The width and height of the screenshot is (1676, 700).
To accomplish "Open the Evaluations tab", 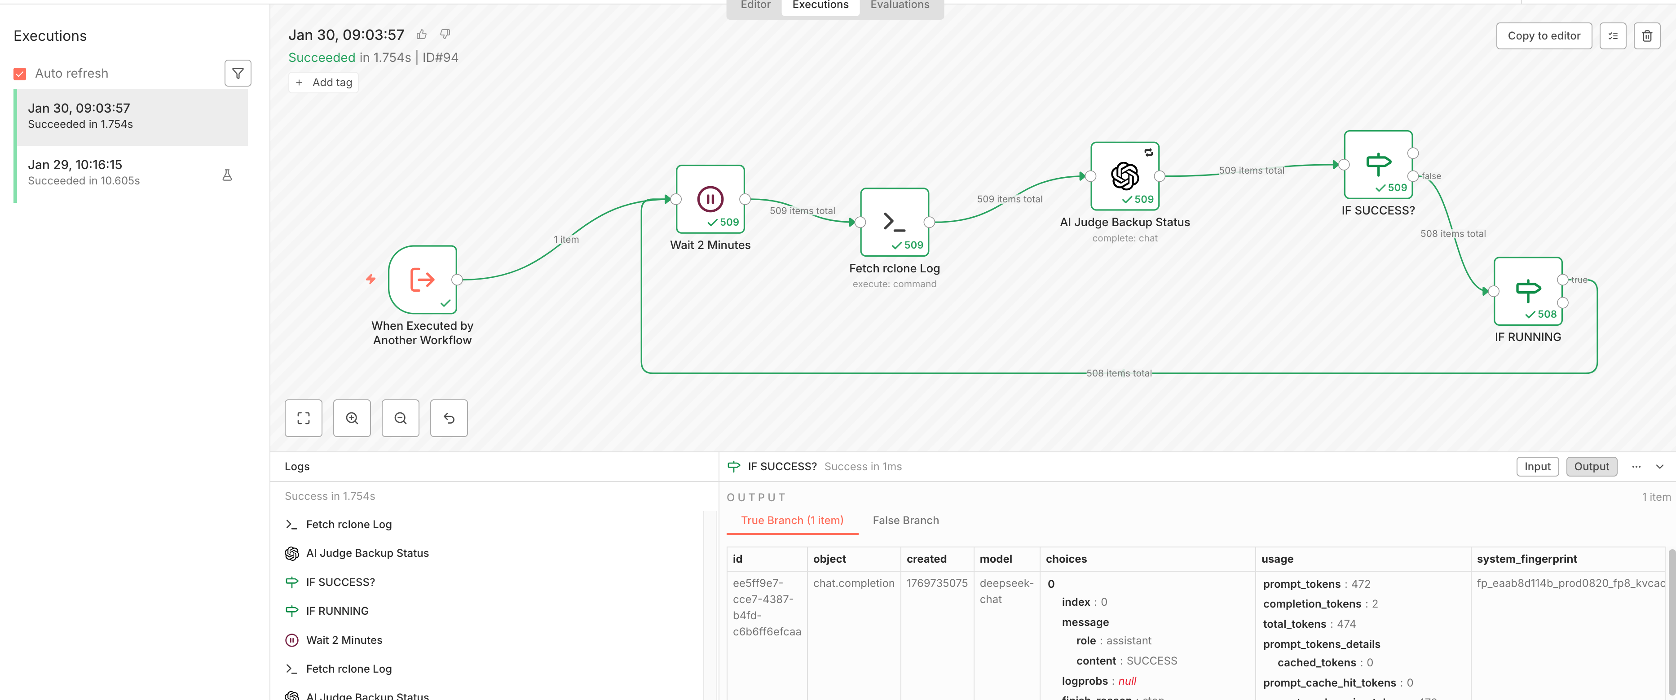I will click(899, 5).
